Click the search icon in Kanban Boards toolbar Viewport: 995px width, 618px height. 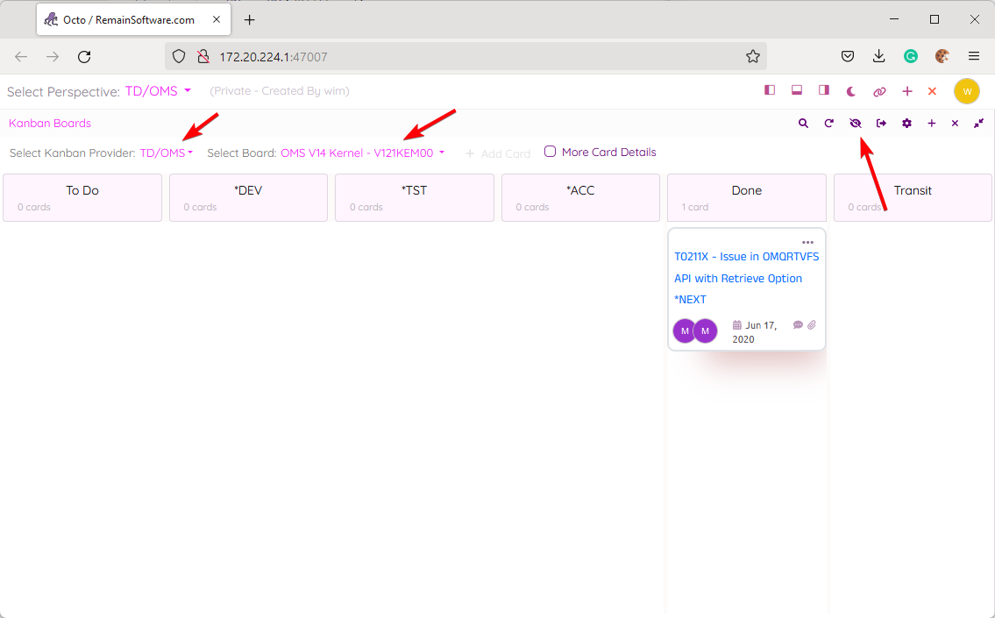pyautogui.click(x=803, y=124)
